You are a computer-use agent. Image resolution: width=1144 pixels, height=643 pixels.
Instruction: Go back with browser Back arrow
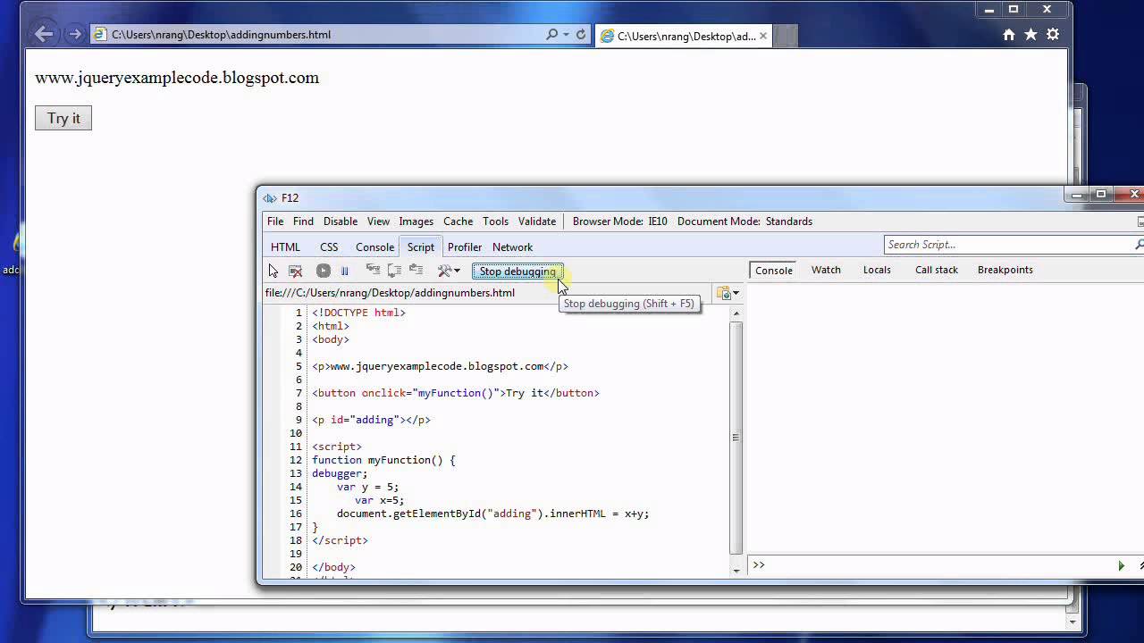(44, 35)
